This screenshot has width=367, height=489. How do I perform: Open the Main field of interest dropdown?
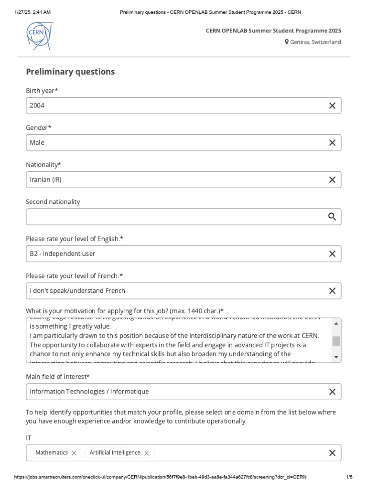click(172, 392)
